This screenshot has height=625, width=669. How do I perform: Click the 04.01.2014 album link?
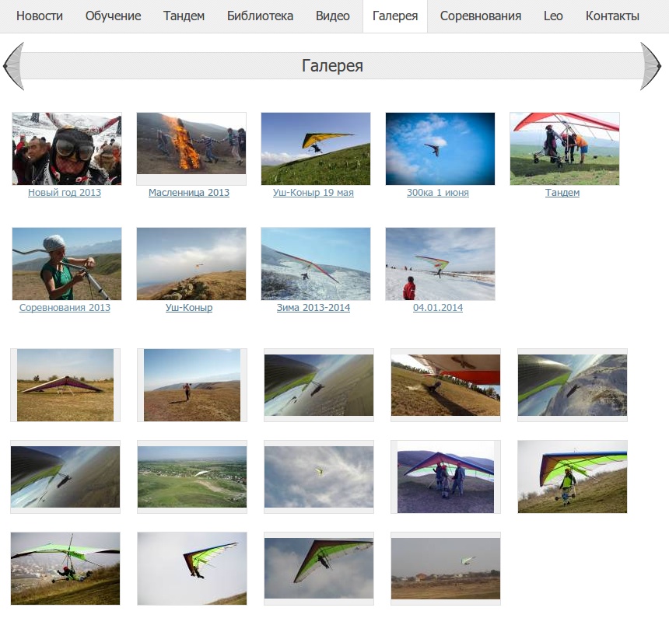click(x=438, y=308)
